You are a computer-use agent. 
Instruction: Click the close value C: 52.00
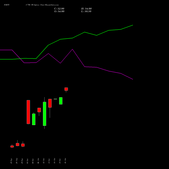(59, 9)
